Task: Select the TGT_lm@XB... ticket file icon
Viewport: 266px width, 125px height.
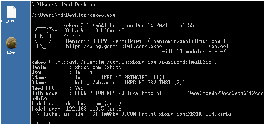Action: 11,12
